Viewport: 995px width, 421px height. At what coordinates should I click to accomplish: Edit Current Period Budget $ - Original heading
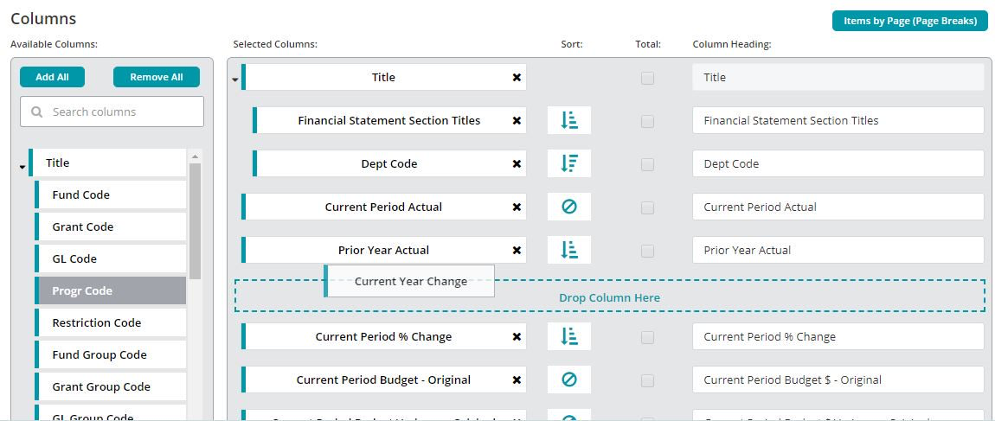pos(838,380)
